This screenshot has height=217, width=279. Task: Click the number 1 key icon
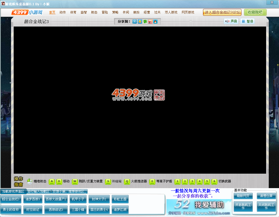[177, 182]
